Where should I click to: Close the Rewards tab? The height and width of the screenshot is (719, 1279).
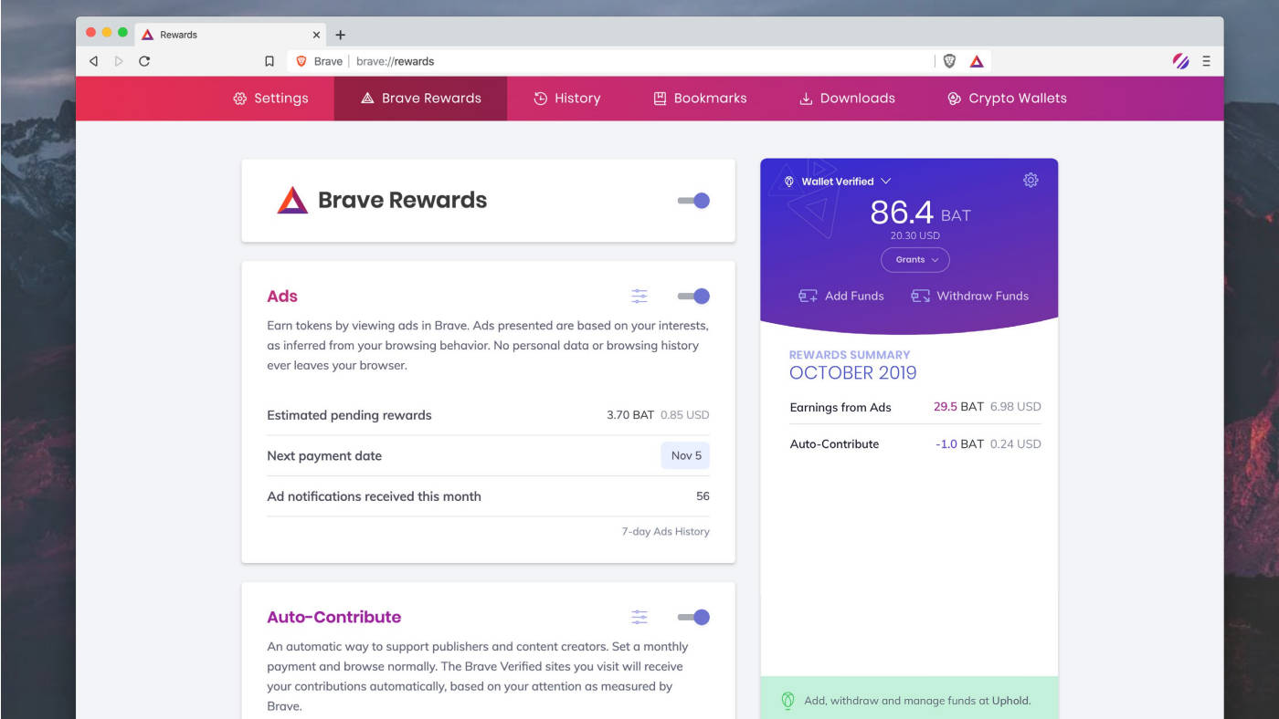(317, 35)
